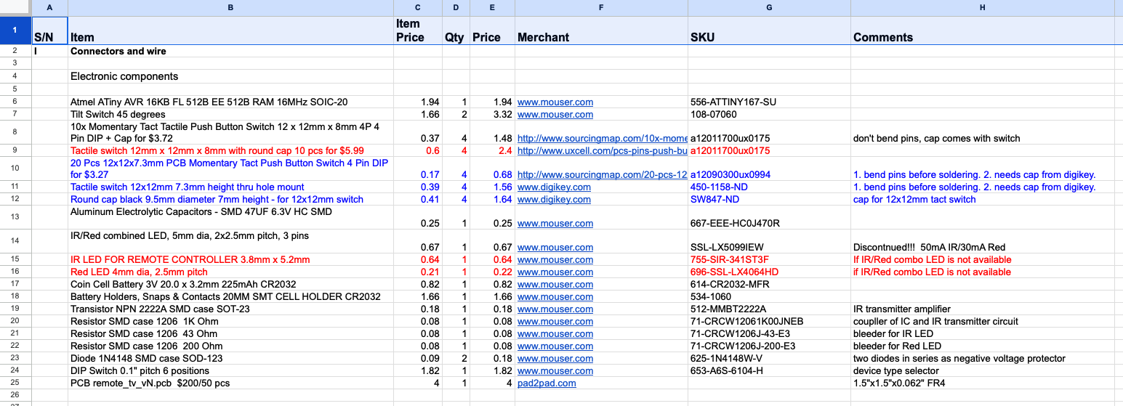
Task: Click the S/N header cell
Action: click(49, 31)
